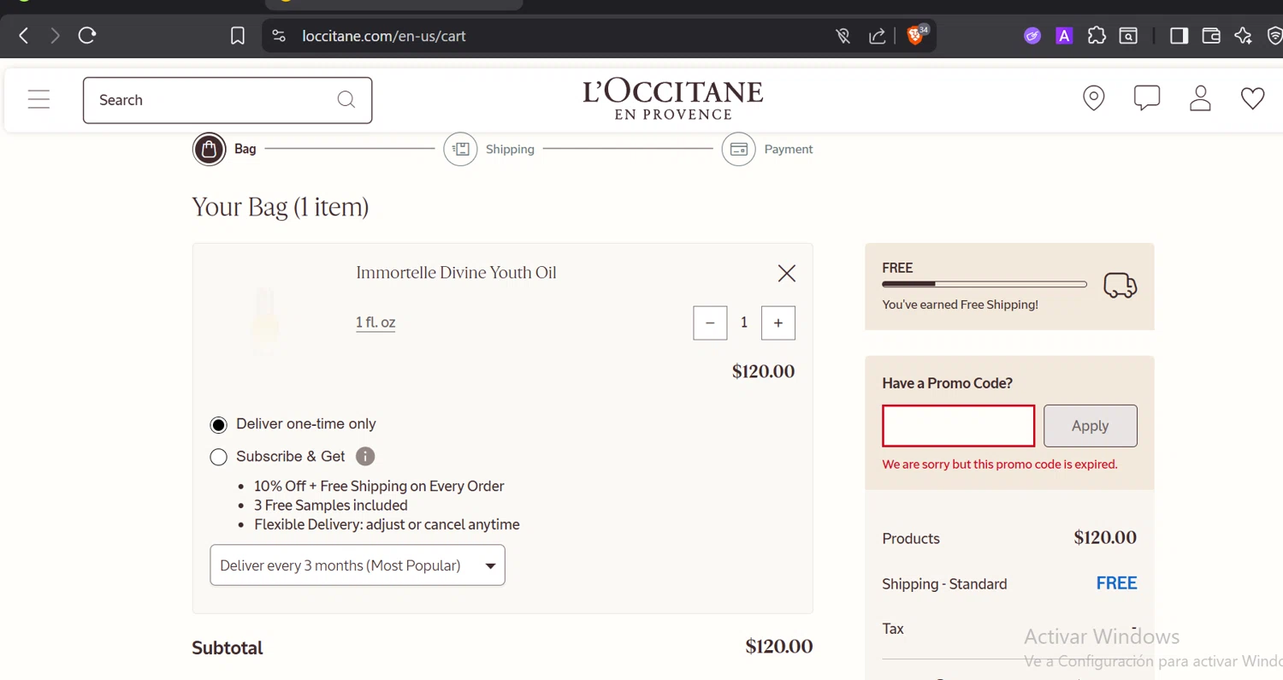Click the Tax label in summary
This screenshot has height=680, width=1283.
pos(893,629)
